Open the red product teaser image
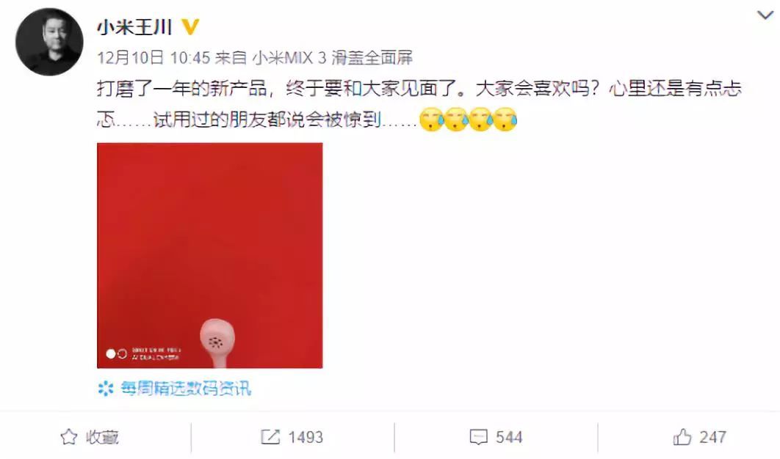The width and height of the screenshot is (780, 459). [209, 255]
